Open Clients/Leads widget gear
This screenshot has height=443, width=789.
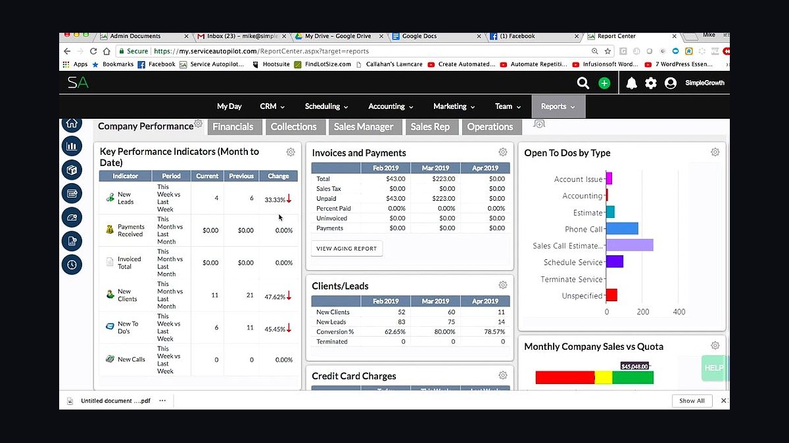(503, 285)
